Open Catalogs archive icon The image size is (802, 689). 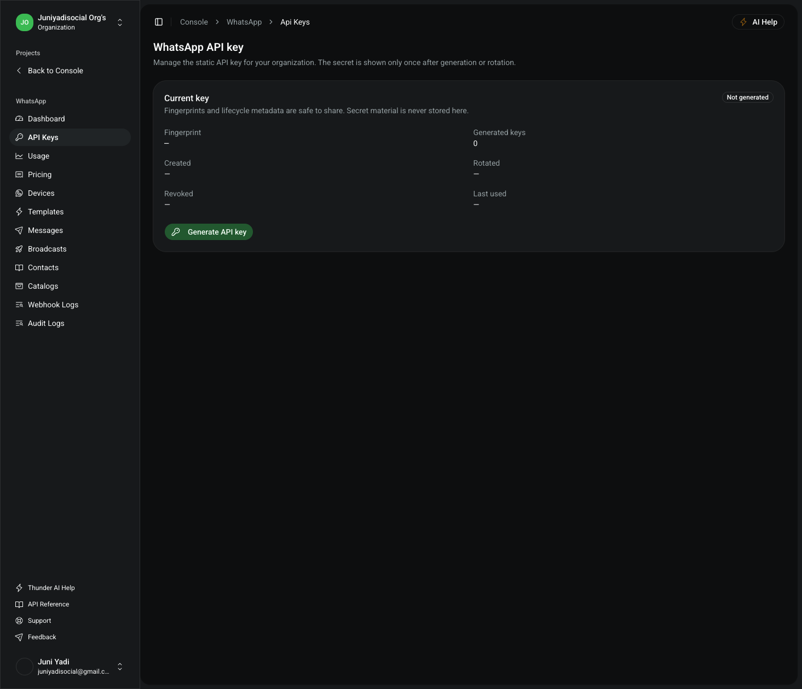19,286
